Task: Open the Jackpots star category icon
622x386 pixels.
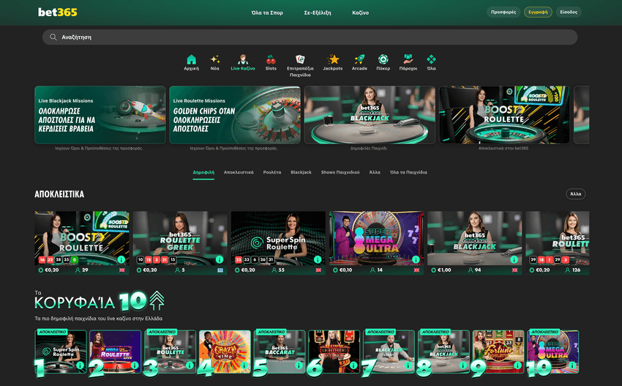Action: click(x=333, y=59)
